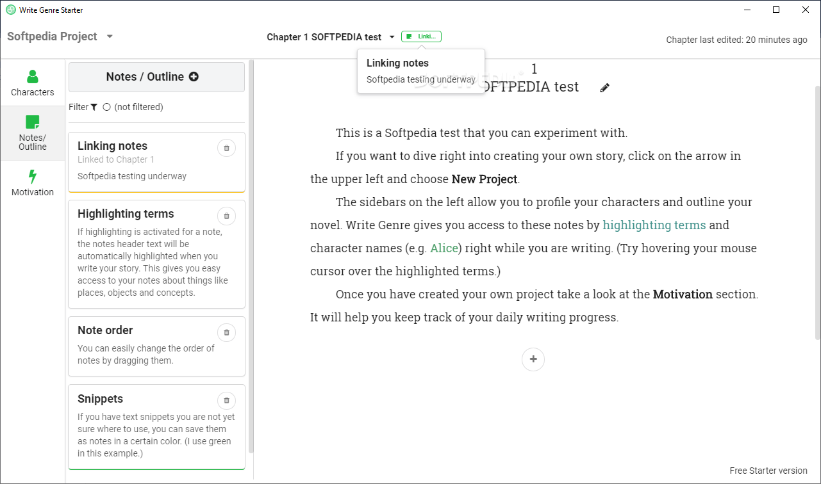Viewport: 821px width, 484px height.
Task: Click the Filter funnel icon
Action: tap(94, 108)
